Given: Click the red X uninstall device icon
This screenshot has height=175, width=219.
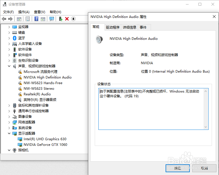Looking at the screenshot, I should coord(67,19).
